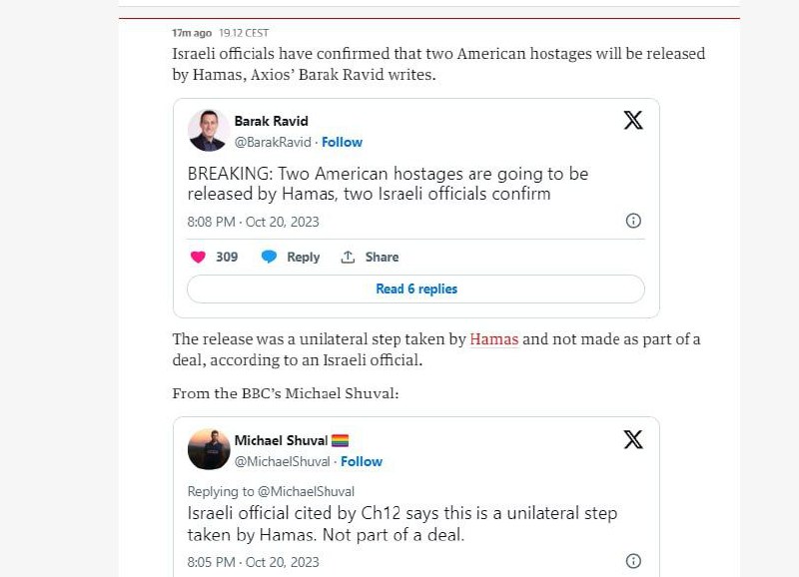Open the @MichaelShuval handle
The width and height of the screenshot is (799, 577).
click(x=283, y=461)
